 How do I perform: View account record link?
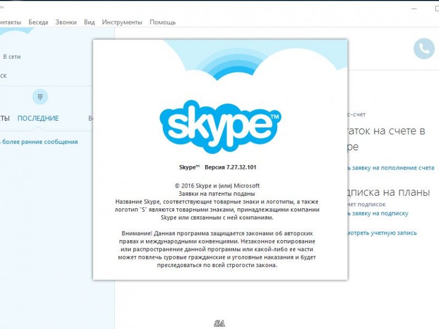click(x=382, y=232)
